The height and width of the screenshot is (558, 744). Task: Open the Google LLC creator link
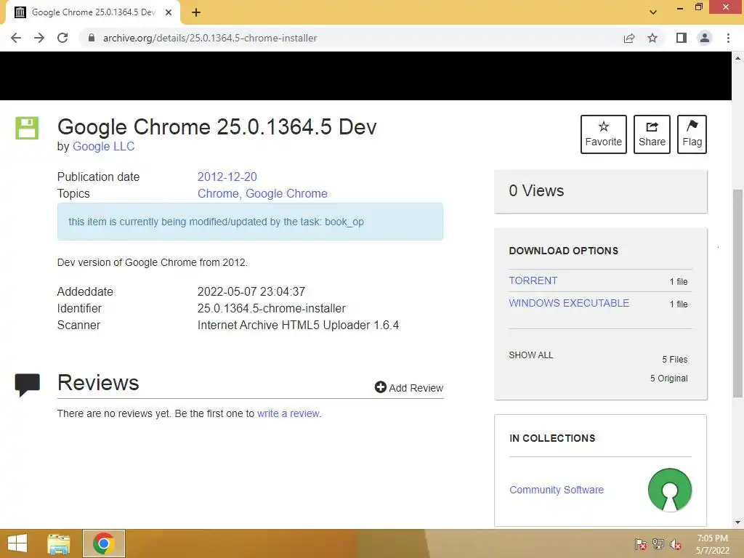tap(103, 147)
